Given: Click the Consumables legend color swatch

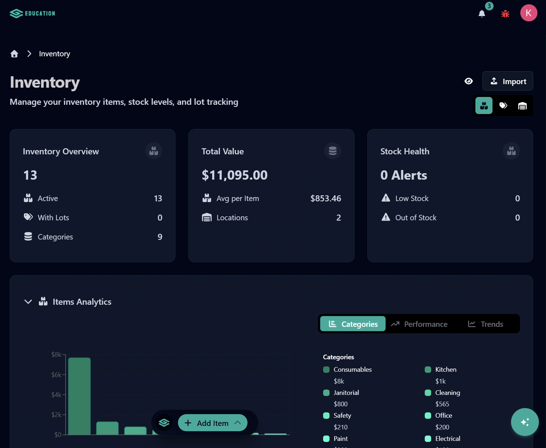Looking at the screenshot, I should 326,370.
